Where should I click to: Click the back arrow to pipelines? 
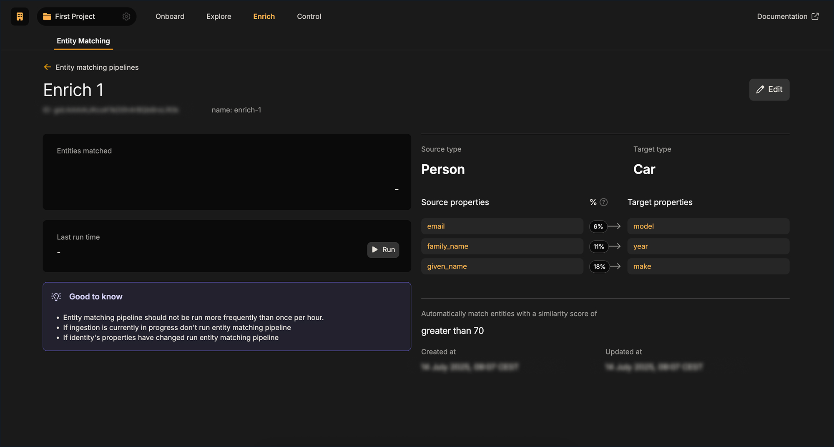pos(48,67)
